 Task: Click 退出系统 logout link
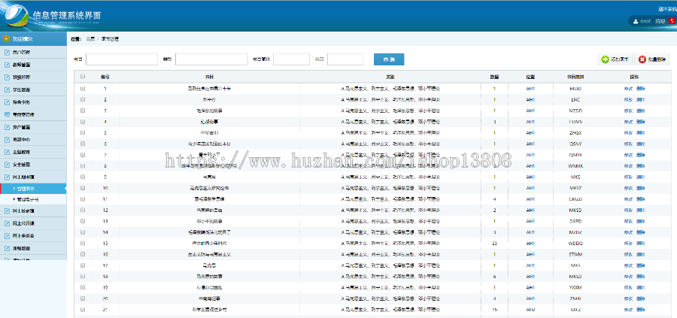tap(667, 8)
